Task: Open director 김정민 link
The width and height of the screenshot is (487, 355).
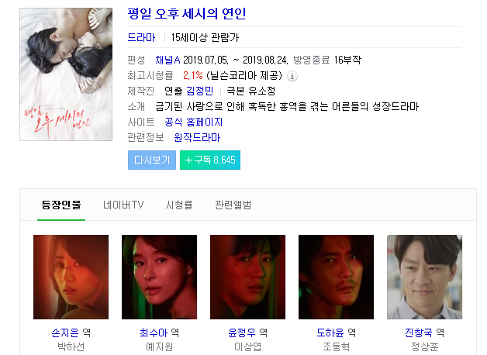Action: coord(200,91)
